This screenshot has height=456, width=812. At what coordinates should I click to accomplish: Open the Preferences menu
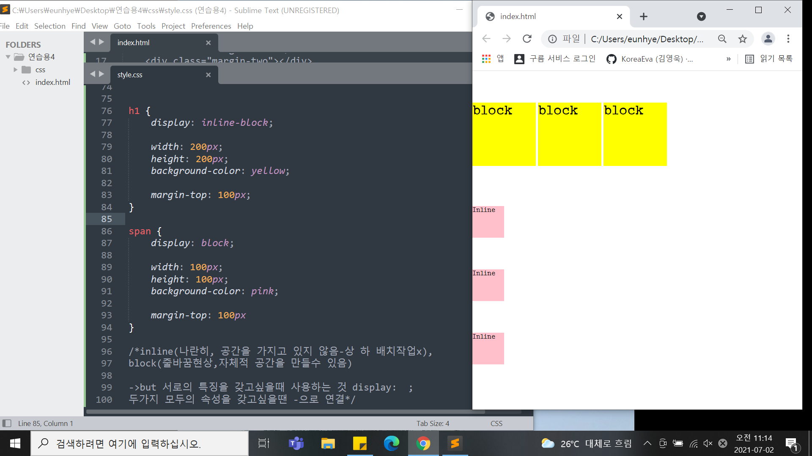point(211,26)
